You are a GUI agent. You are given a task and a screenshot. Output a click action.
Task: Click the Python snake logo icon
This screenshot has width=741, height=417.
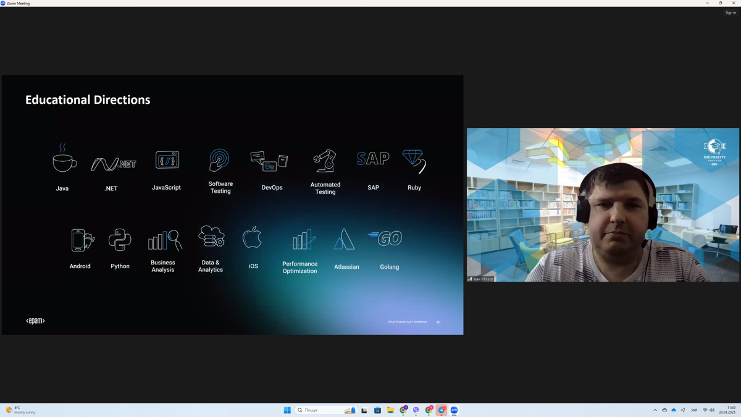tap(120, 240)
